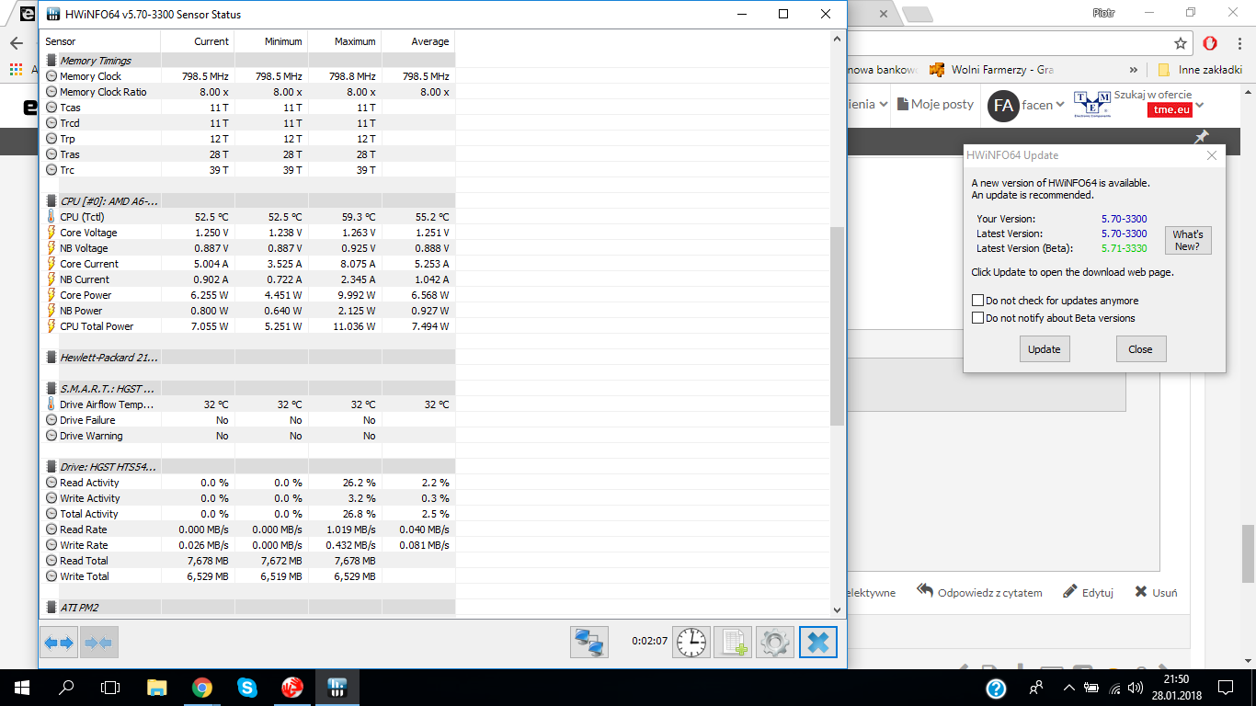Expand sensor columns with the blue outward arrows
The height and width of the screenshot is (706, 1256).
(x=60, y=643)
